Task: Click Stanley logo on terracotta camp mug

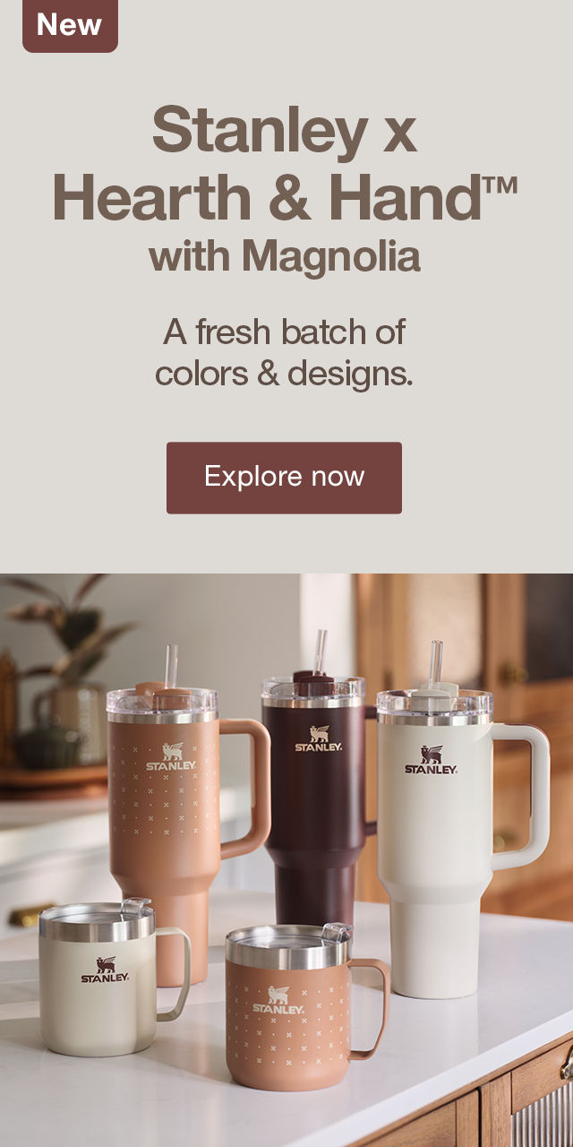Action: (x=278, y=1000)
